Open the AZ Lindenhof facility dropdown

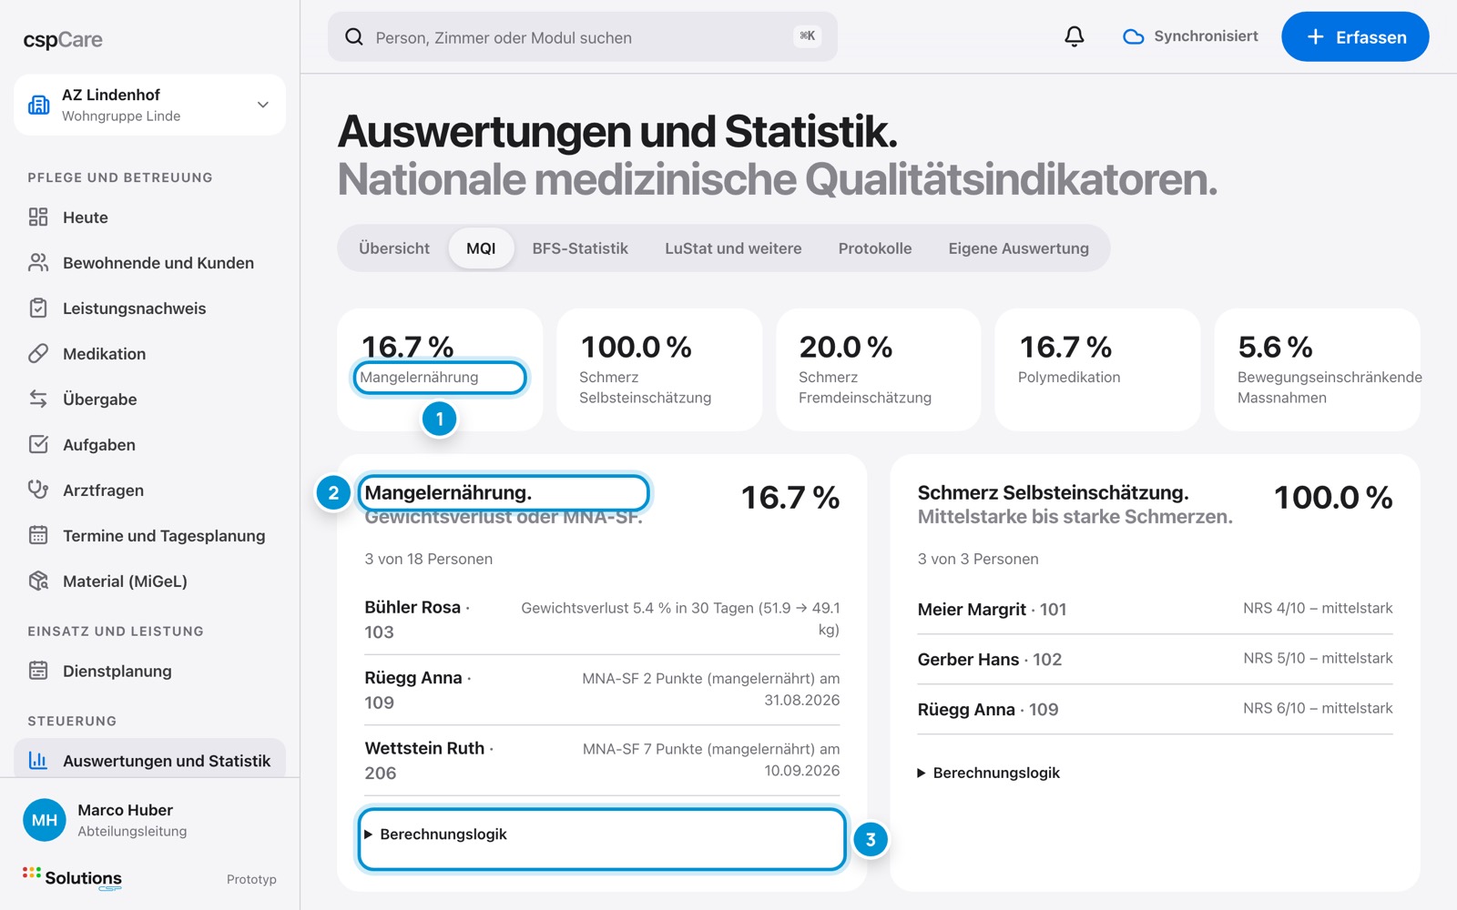149,105
